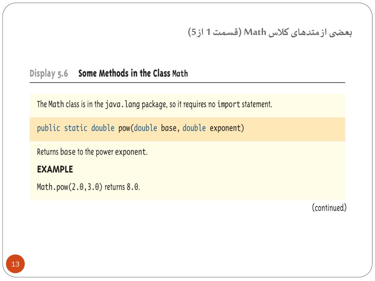Click the orange slide number 13 badge
375x281 pixels.
pos(15,264)
